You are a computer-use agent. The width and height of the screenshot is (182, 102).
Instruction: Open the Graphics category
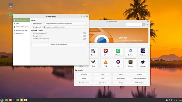pos(140,74)
